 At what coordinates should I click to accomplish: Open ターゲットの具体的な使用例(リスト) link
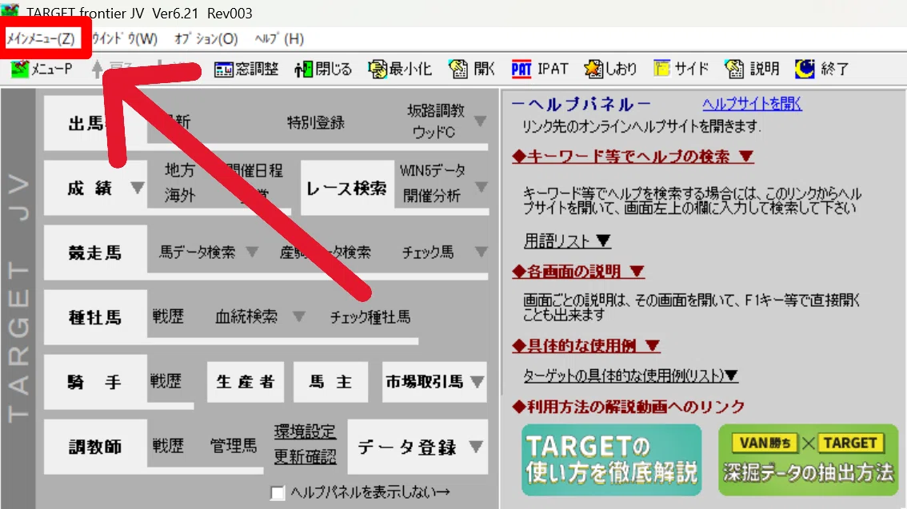coord(630,376)
